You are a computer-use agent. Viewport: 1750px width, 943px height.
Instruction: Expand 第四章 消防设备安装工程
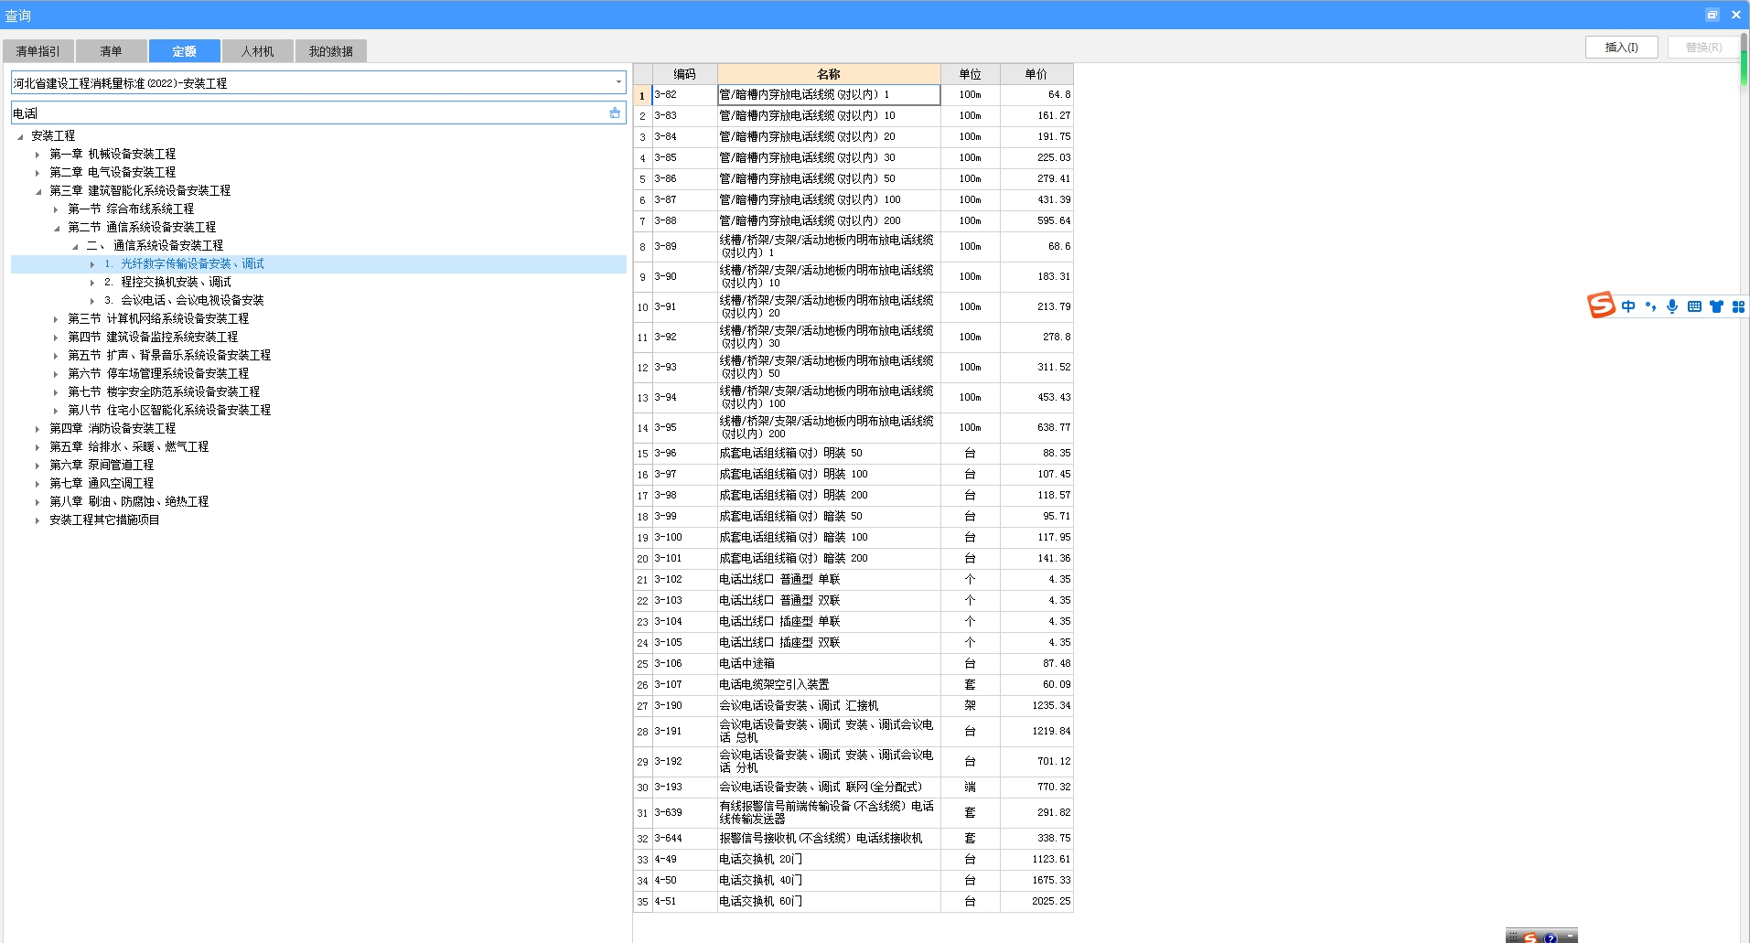click(38, 429)
